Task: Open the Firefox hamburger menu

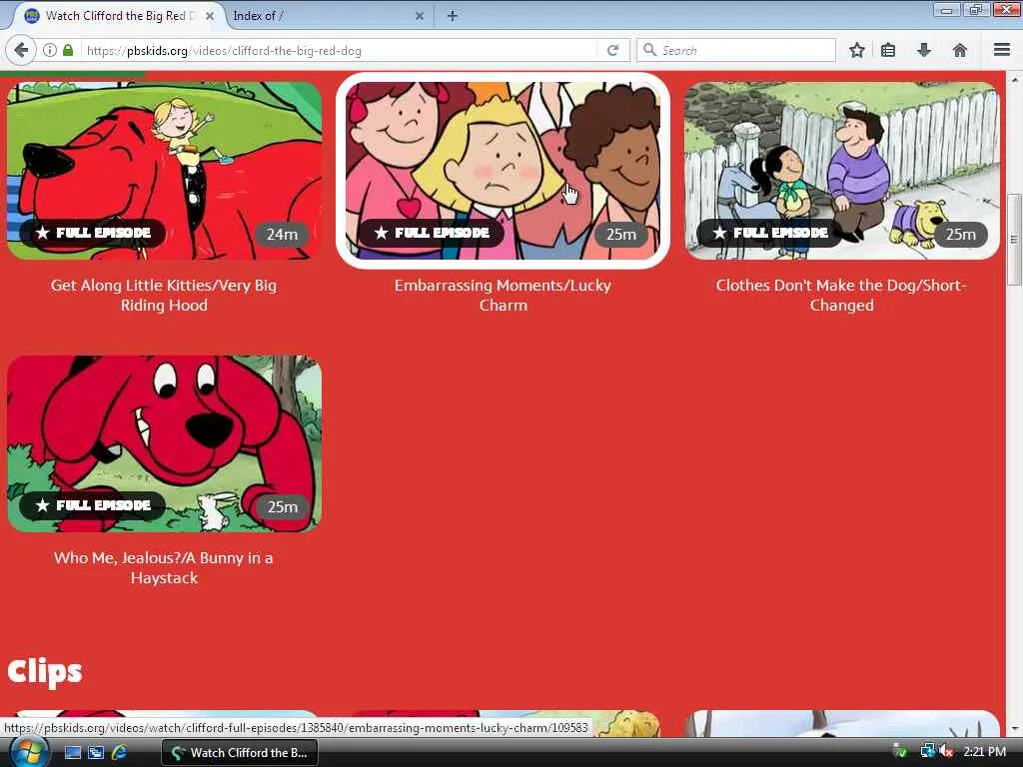Action: click(1001, 50)
